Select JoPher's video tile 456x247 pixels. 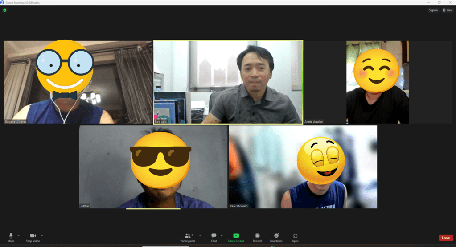pyautogui.click(x=153, y=167)
